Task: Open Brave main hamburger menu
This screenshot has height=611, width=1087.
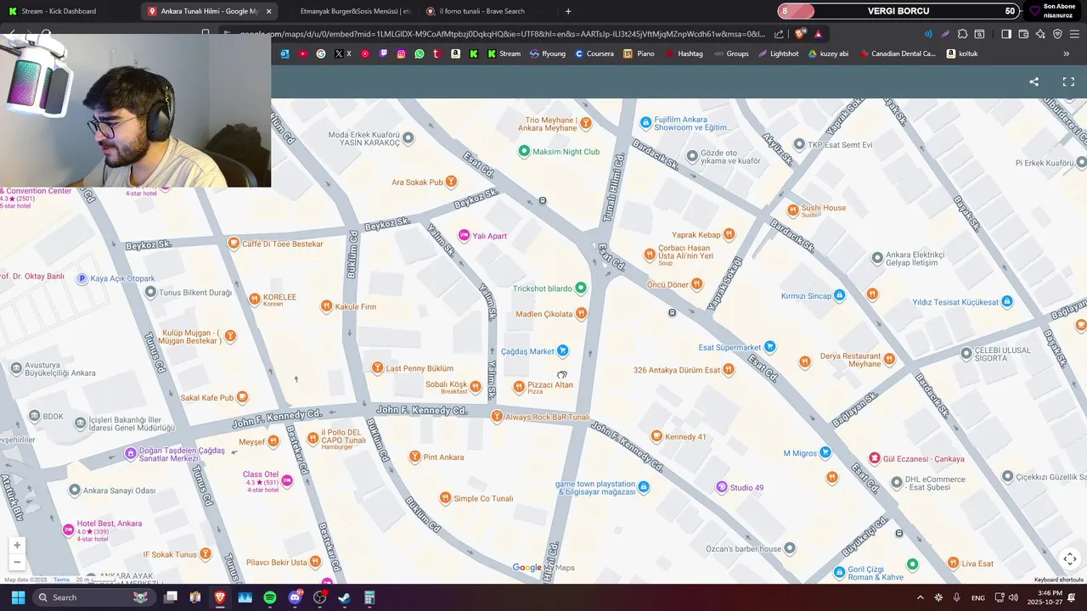Action: click(x=1074, y=34)
